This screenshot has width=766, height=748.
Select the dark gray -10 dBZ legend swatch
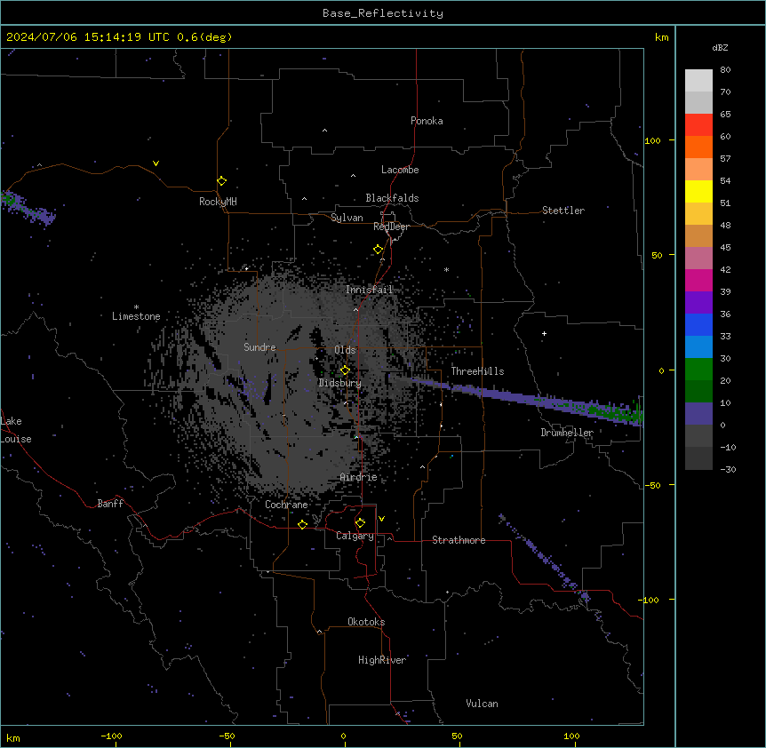click(698, 458)
